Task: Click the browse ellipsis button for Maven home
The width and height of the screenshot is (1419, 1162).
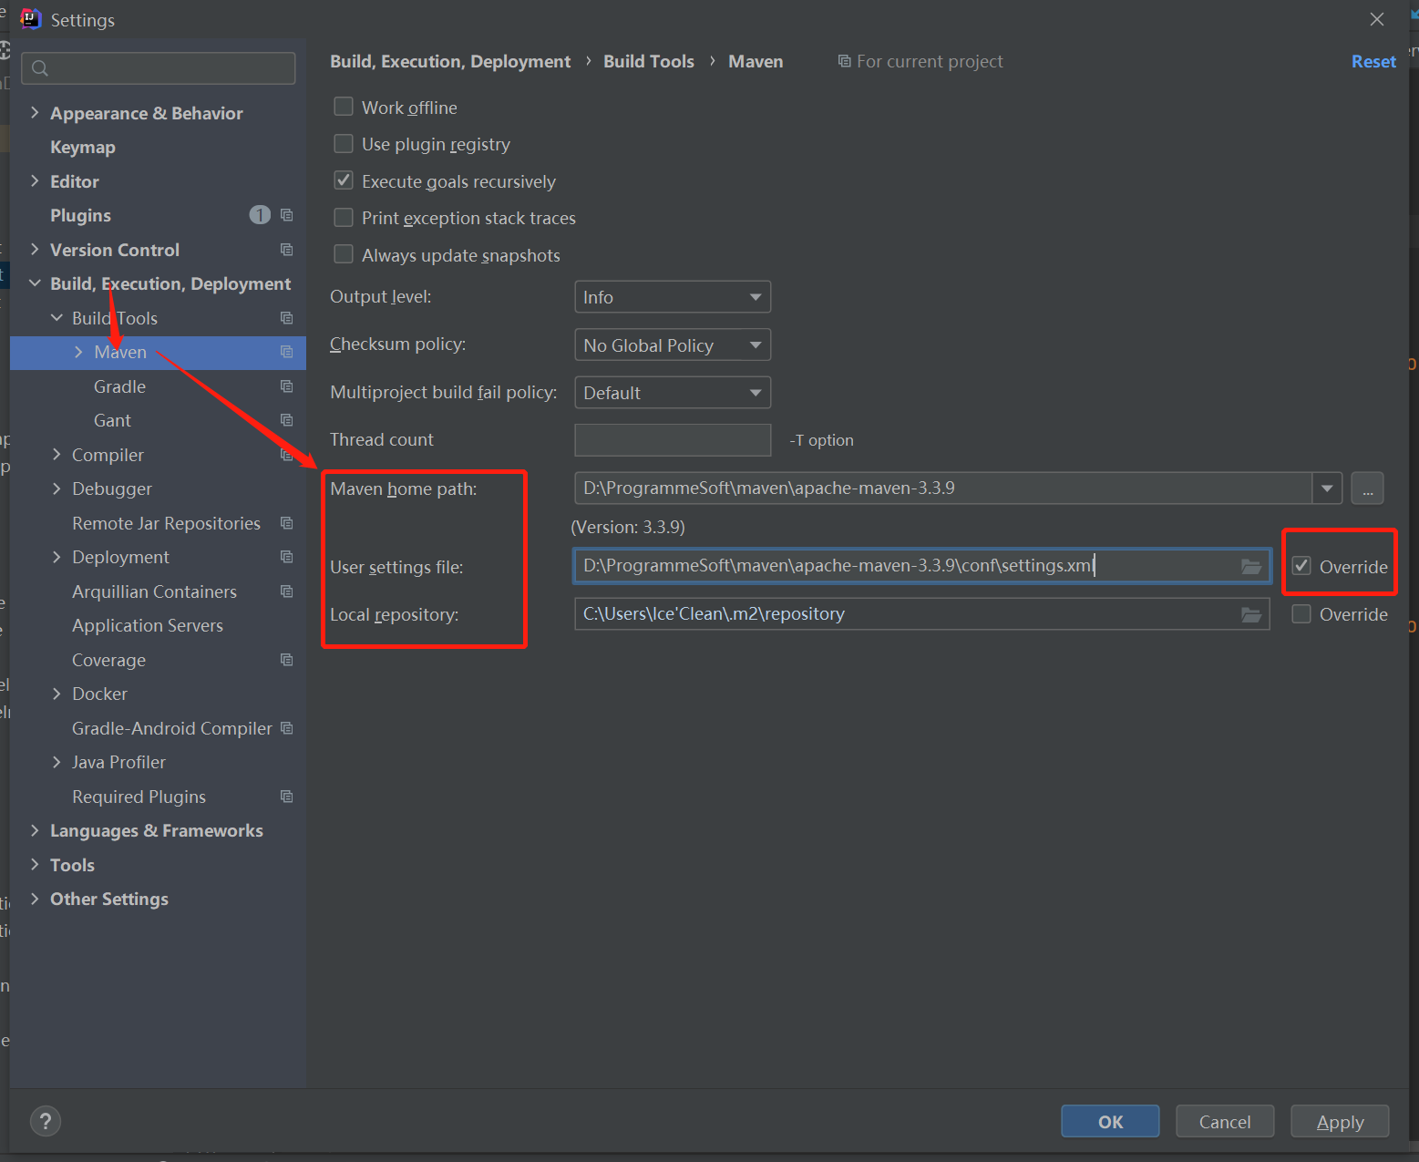Action: [1367, 488]
